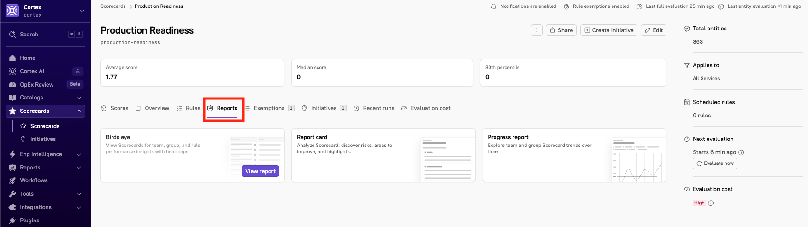Click the Average score value 1.77
The height and width of the screenshot is (227, 808).
(112, 77)
